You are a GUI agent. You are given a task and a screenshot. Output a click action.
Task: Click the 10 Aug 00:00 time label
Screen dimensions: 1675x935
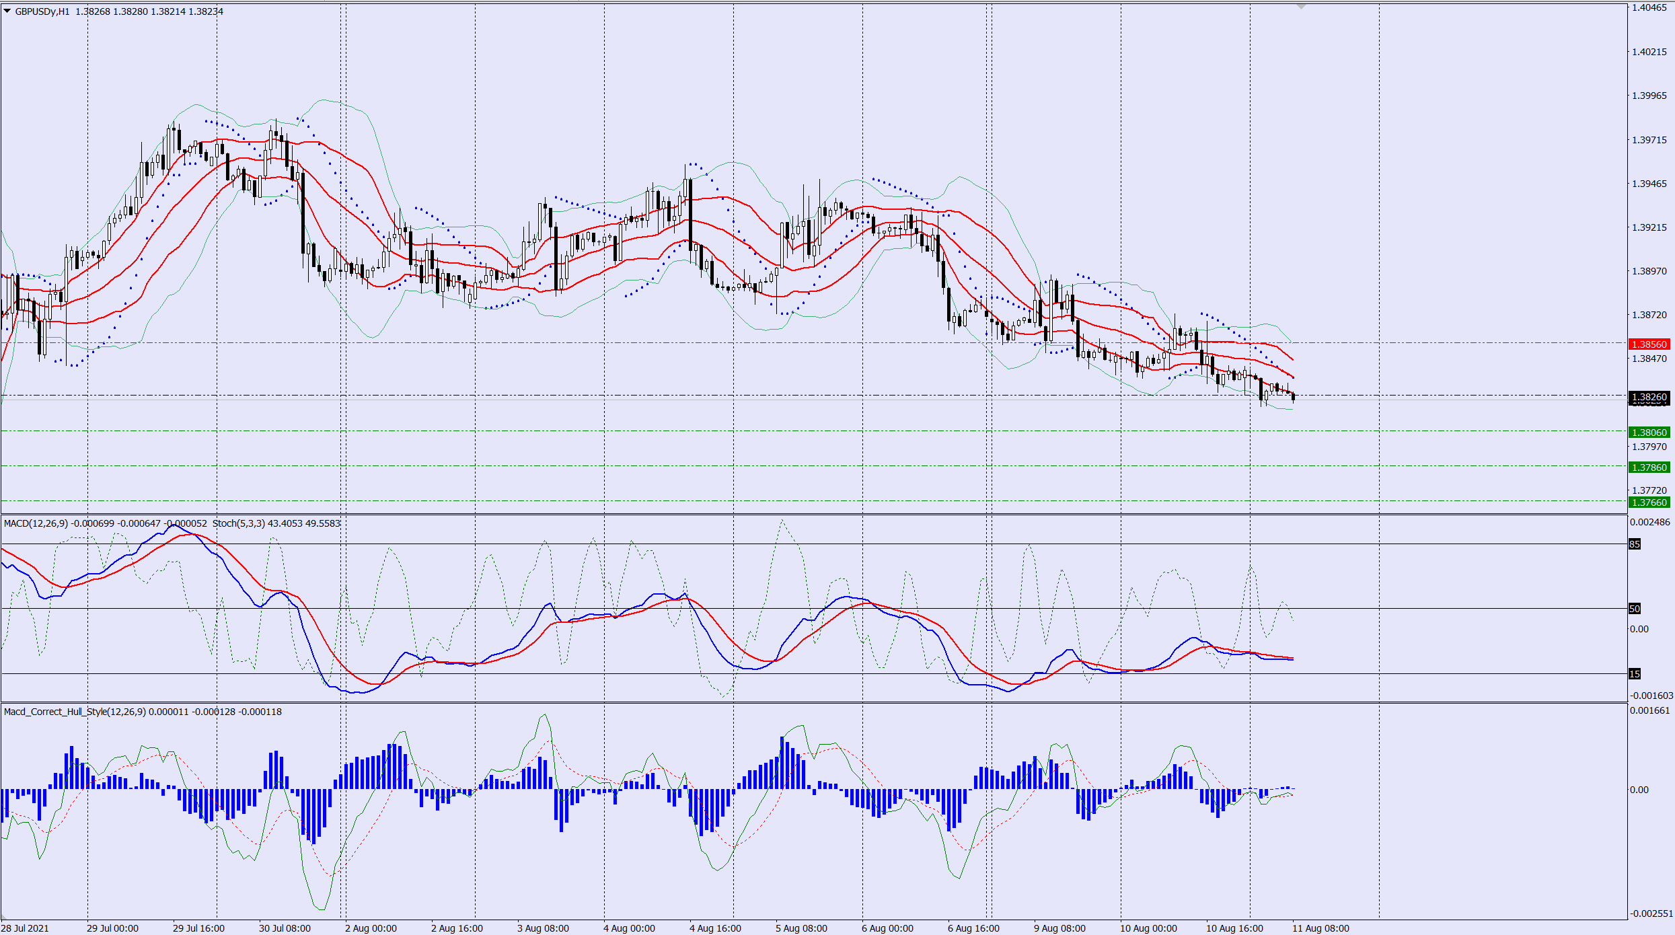1148,928
